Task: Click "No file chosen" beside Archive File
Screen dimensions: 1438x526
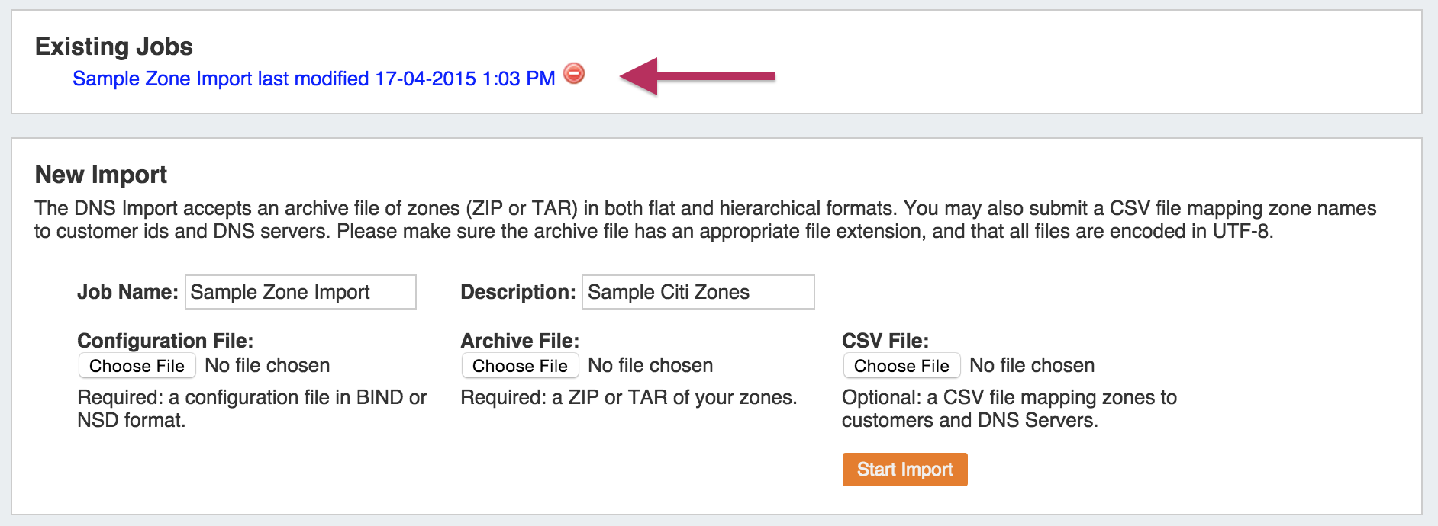Action: click(650, 366)
